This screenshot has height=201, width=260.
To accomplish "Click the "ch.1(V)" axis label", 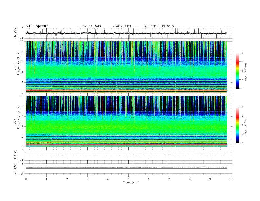I will pyautogui.click(x=16, y=33).
